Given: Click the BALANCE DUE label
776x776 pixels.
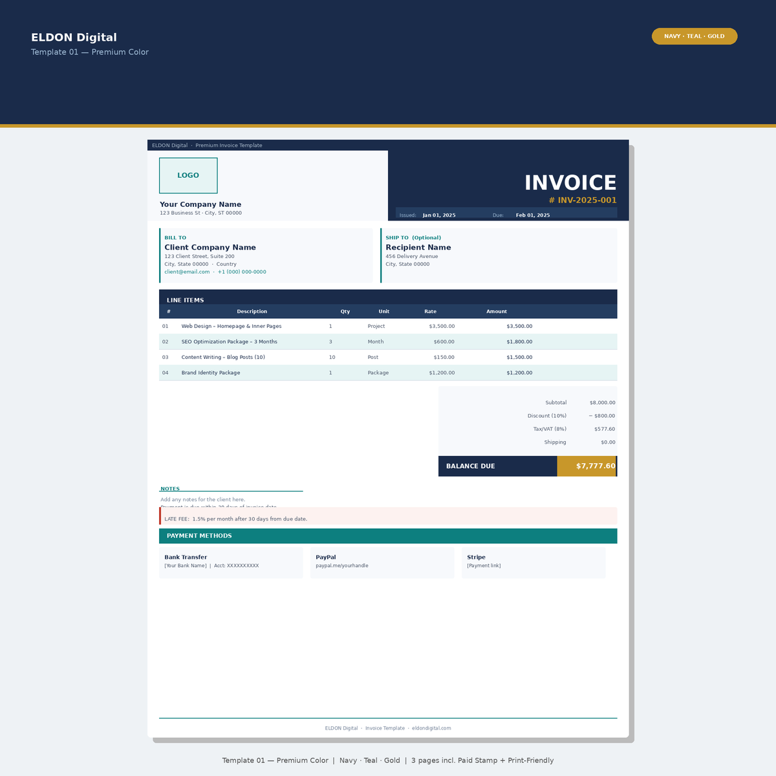Looking at the screenshot, I should tap(471, 466).
